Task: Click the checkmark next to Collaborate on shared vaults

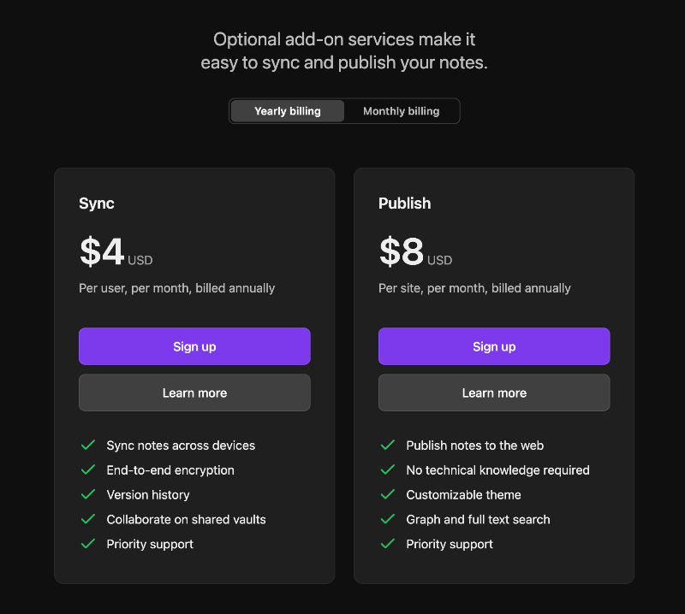Action: pos(87,520)
